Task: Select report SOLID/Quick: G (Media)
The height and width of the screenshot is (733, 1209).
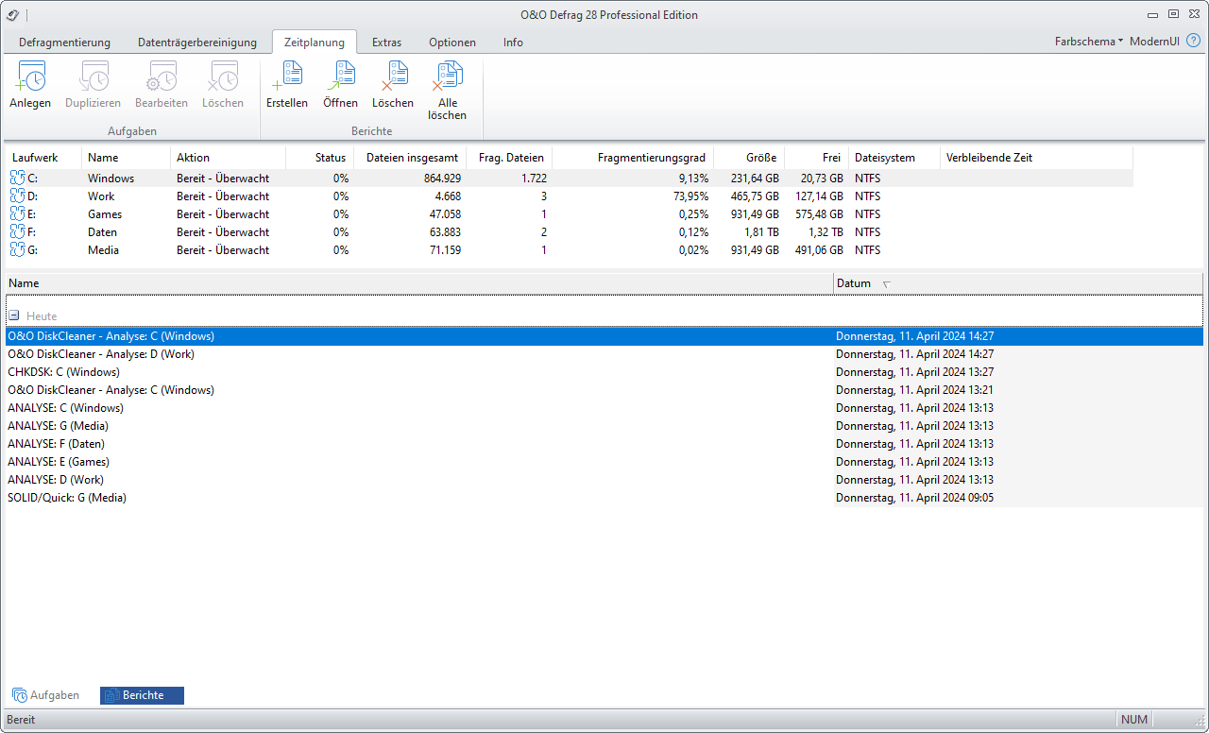Action: pyautogui.click(x=604, y=498)
